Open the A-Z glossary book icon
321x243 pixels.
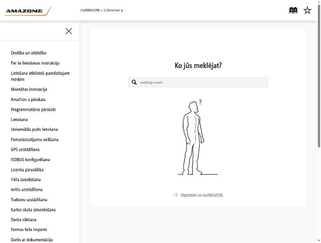pos(293,10)
